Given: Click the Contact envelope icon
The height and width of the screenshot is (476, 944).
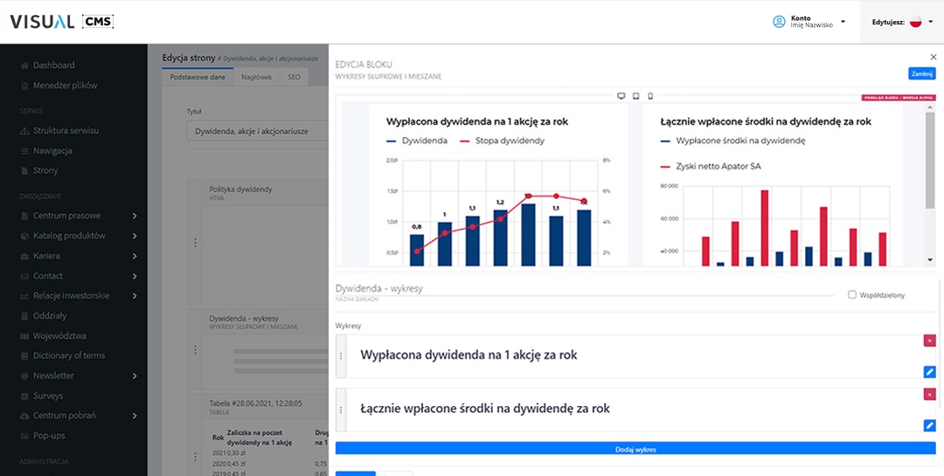Looking at the screenshot, I should pyautogui.click(x=24, y=276).
